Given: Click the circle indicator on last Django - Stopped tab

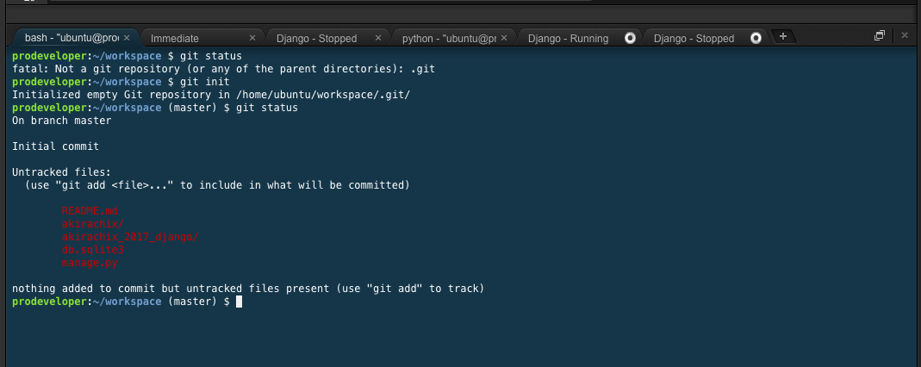Looking at the screenshot, I should [x=756, y=38].
